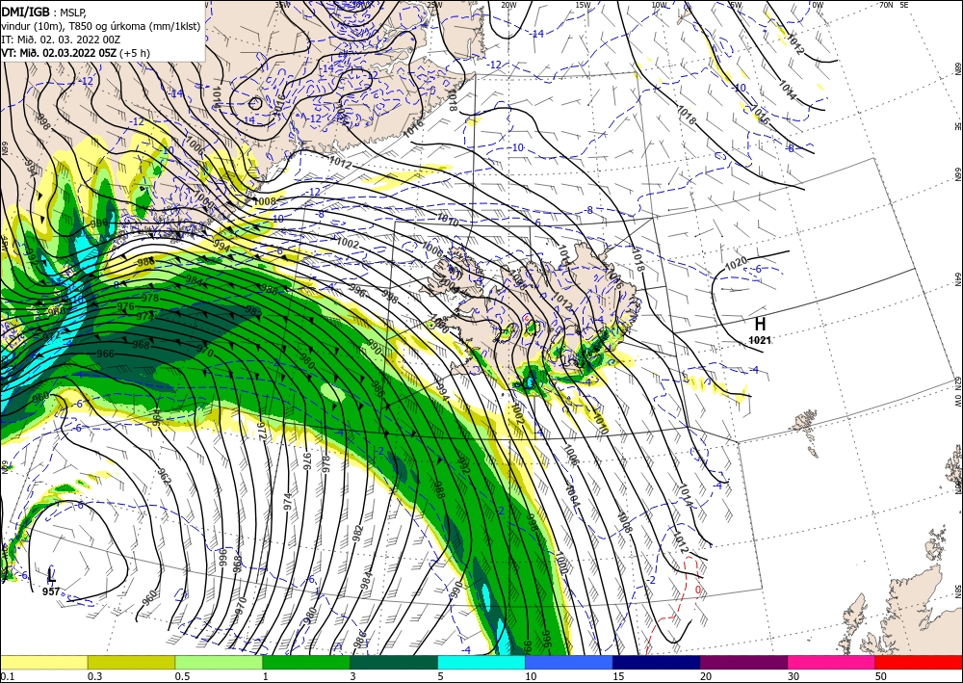Image resolution: width=963 pixels, height=683 pixels.
Task: Click the 'IT: Mið. 02. 03. 2022 00Z' line
Action: point(61,39)
